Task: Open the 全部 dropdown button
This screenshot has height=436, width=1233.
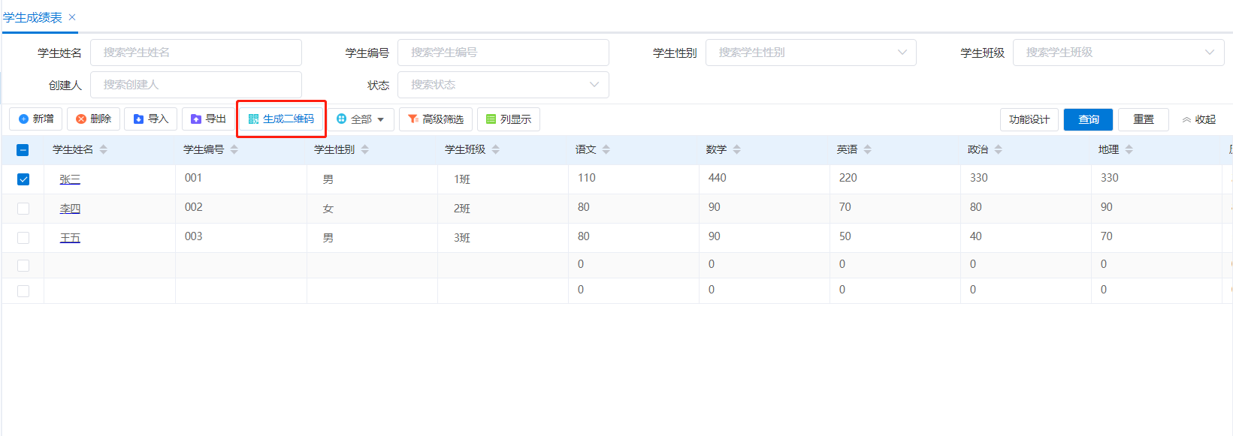Action: point(361,119)
